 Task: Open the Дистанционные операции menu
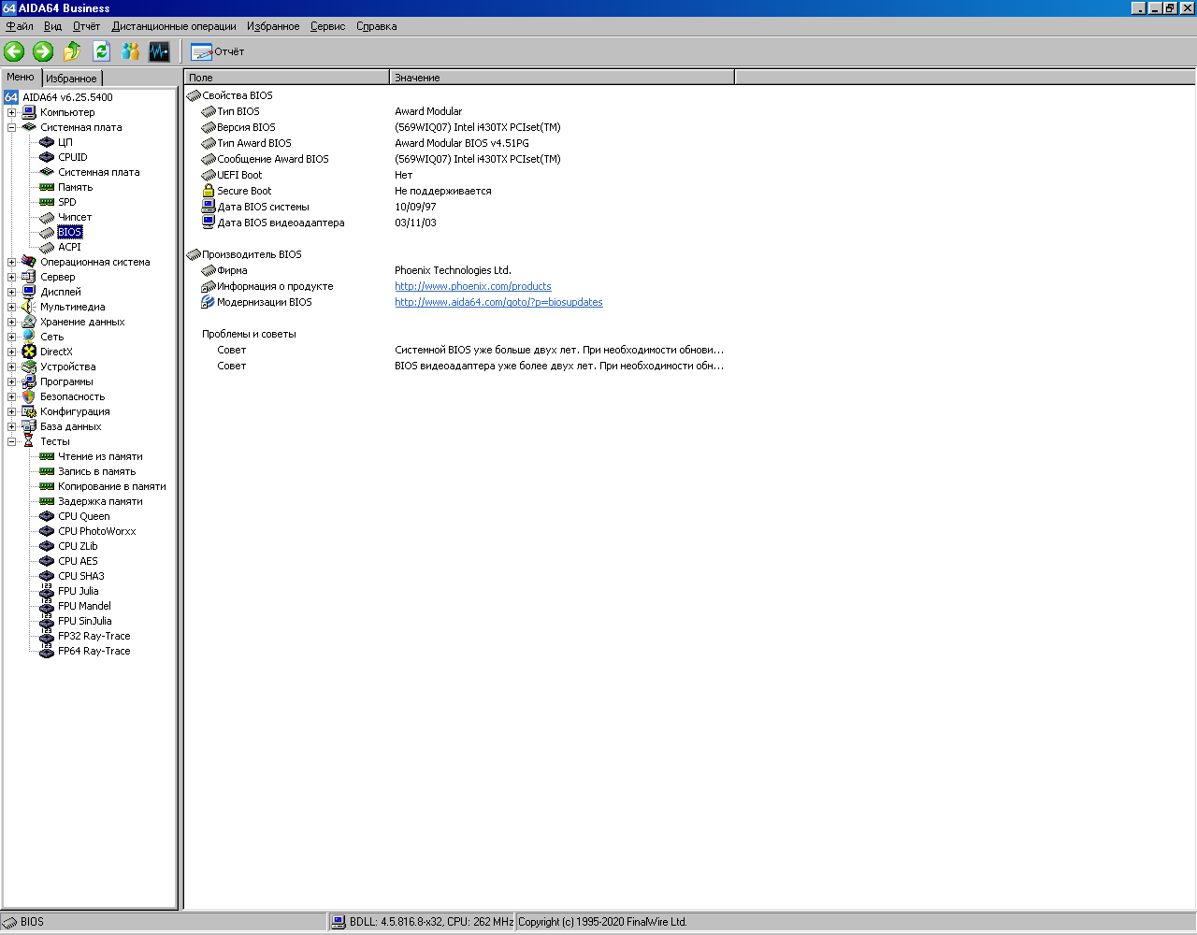point(174,26)
